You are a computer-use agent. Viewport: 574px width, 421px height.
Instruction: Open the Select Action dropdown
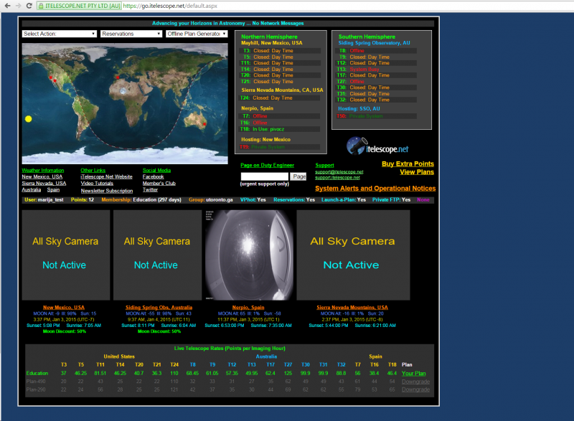click(x=60, y=34)
